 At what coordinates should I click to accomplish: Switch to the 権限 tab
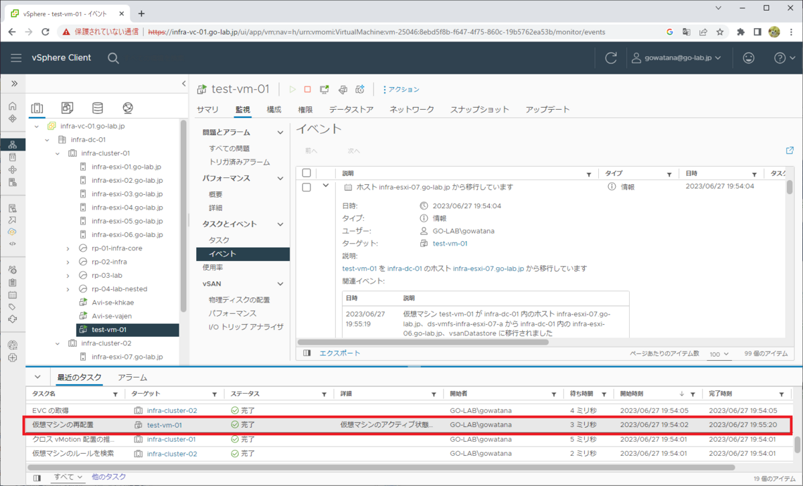point(305,109)
